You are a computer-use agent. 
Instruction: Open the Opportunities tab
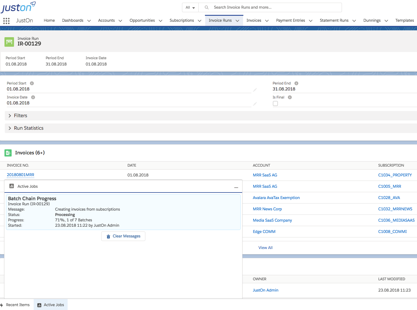(x=142, y=21)
